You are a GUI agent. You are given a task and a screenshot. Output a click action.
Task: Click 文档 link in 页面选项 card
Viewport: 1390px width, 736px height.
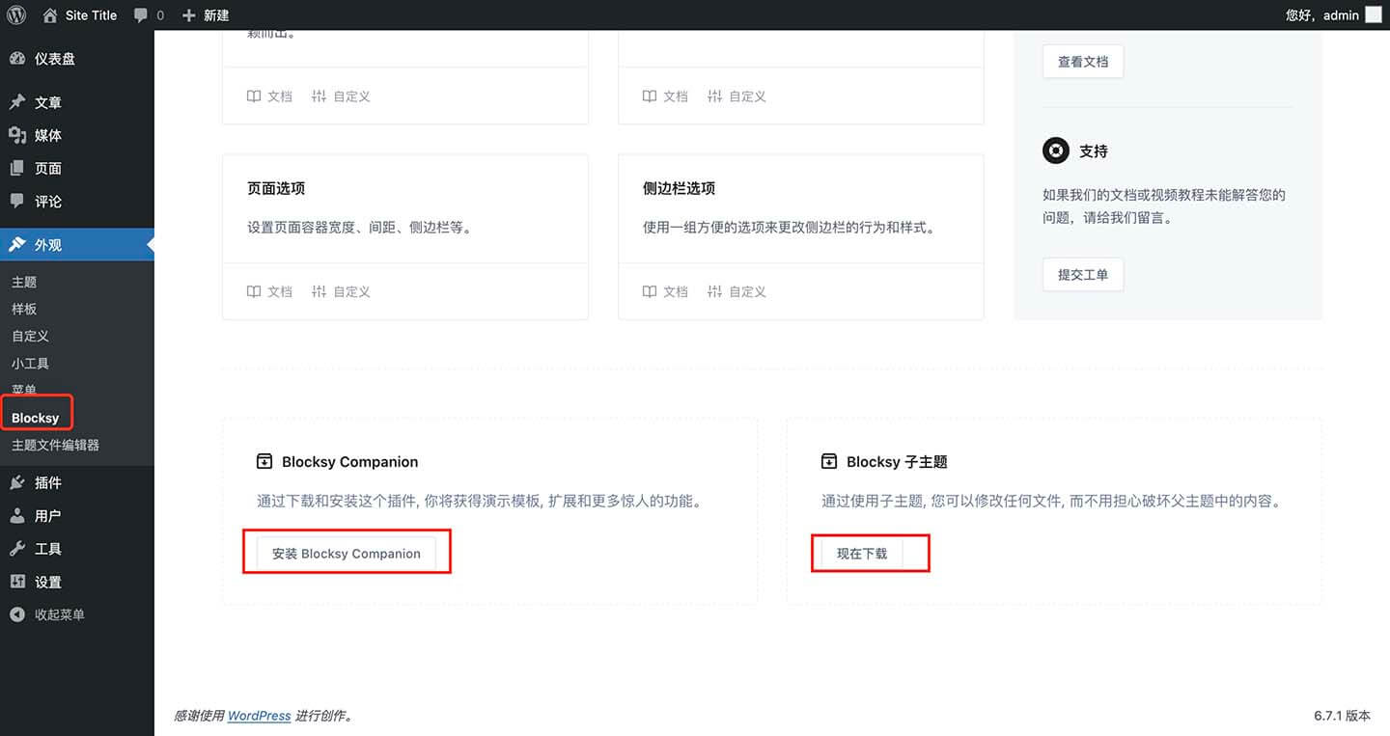click(x=280, y=291)
